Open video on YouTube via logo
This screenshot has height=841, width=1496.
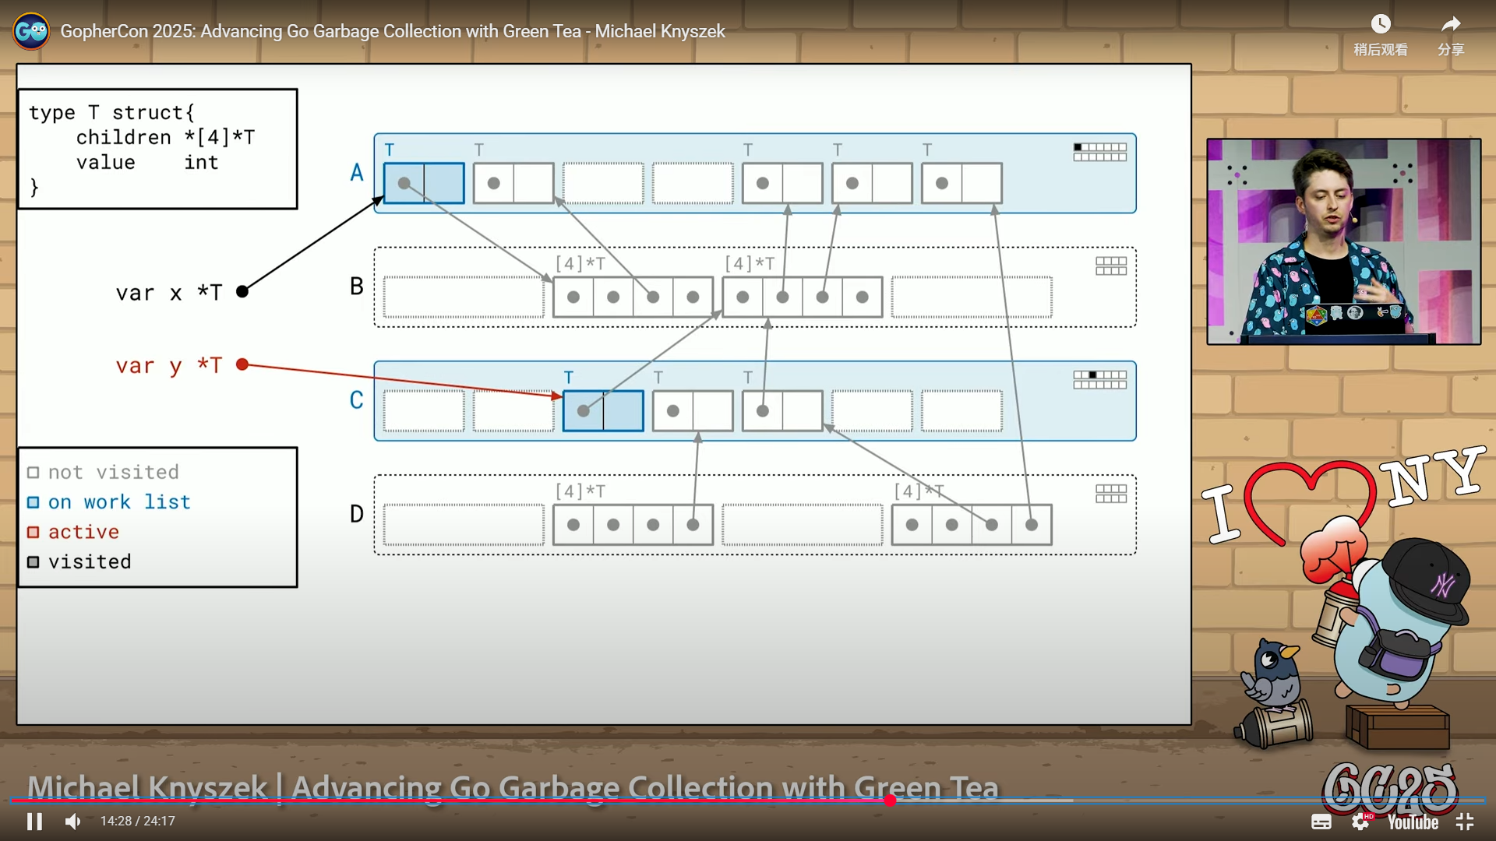(x=1413, y=822)
